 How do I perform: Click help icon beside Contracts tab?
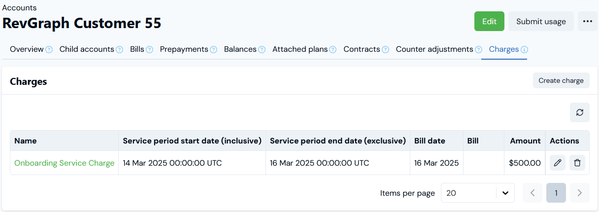(x=385, y=50)
